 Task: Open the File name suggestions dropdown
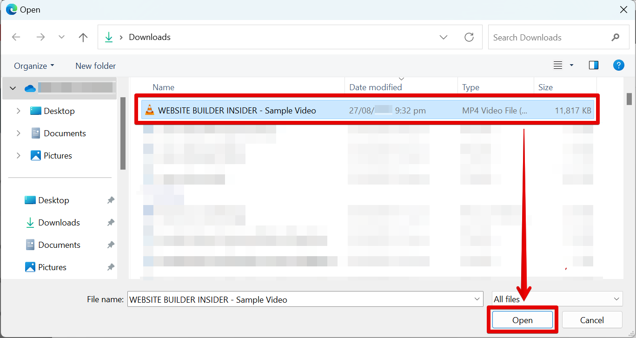(x=477, y=299)
